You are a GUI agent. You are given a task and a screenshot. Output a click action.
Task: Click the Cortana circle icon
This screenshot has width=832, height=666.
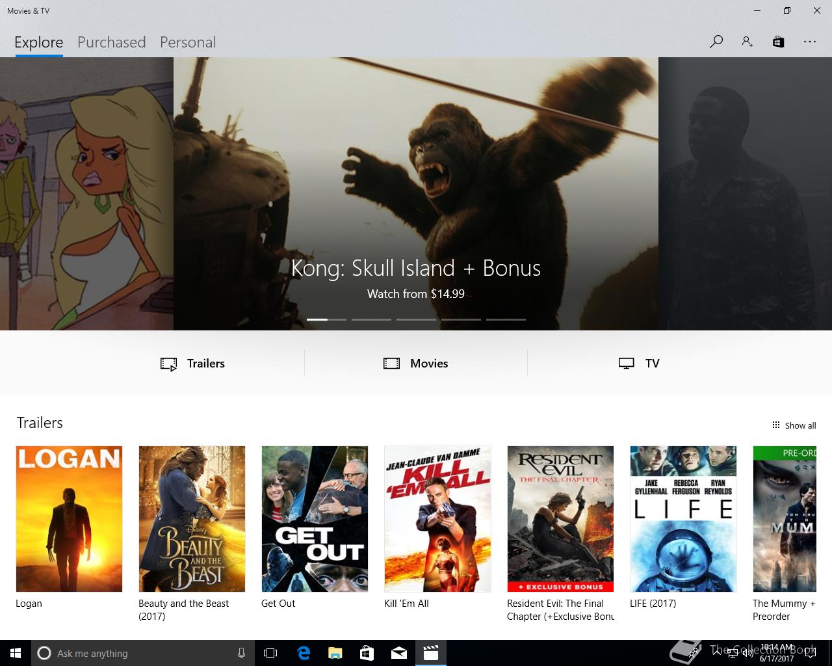pos(44,653)
